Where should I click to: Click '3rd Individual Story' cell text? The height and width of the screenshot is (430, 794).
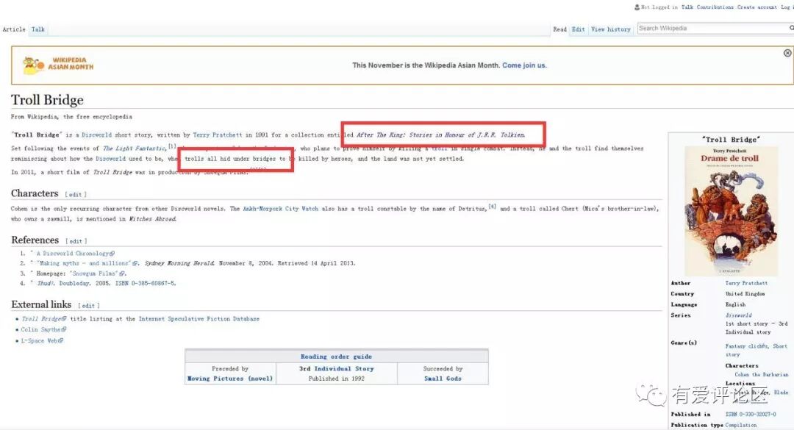coord(336,369)
